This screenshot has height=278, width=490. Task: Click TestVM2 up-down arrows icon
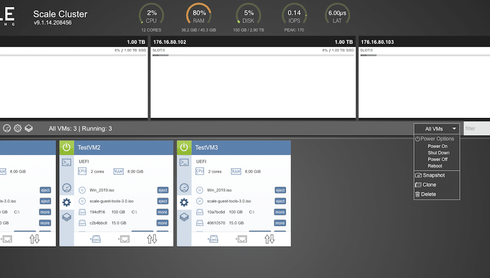(152, 239)
